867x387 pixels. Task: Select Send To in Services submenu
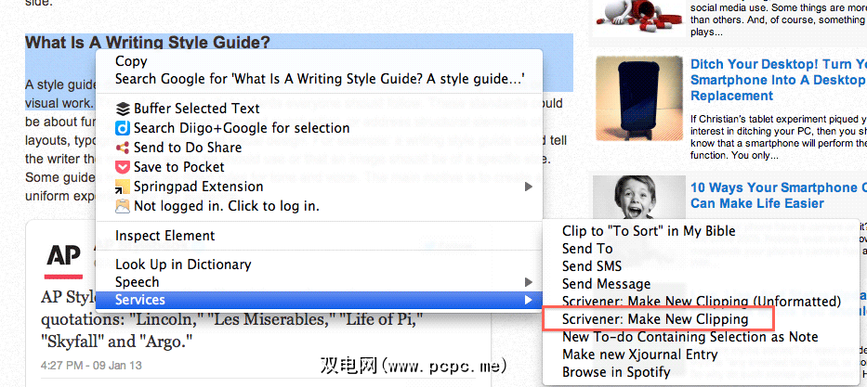[x=701, y=249]
